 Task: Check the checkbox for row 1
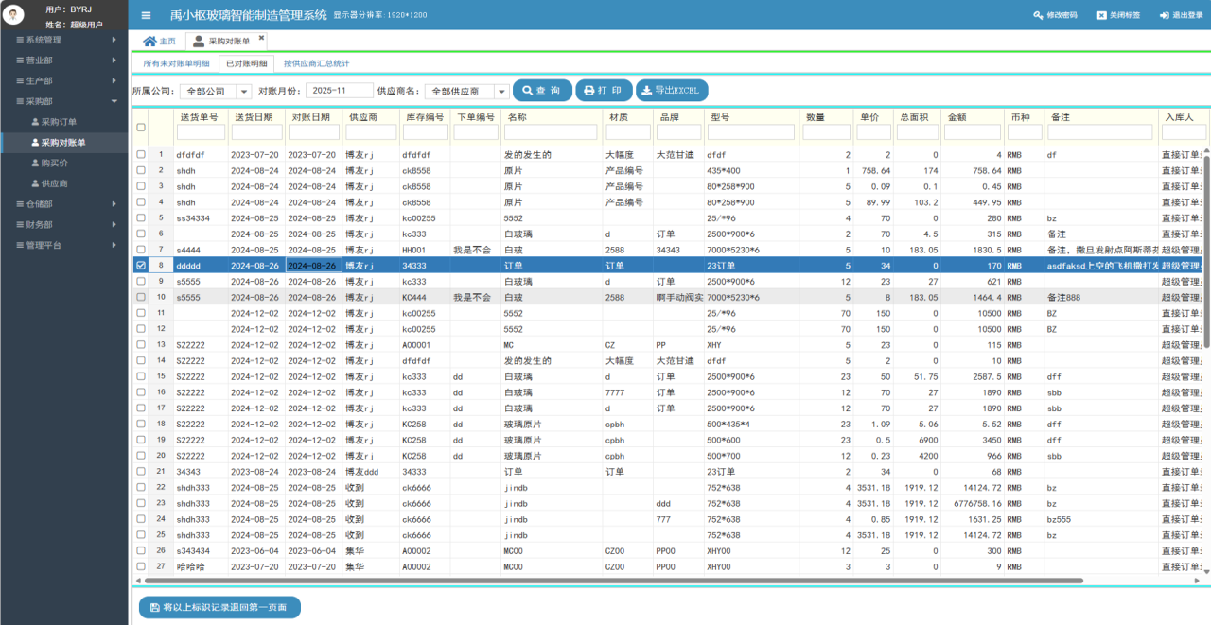click(141, 155)
